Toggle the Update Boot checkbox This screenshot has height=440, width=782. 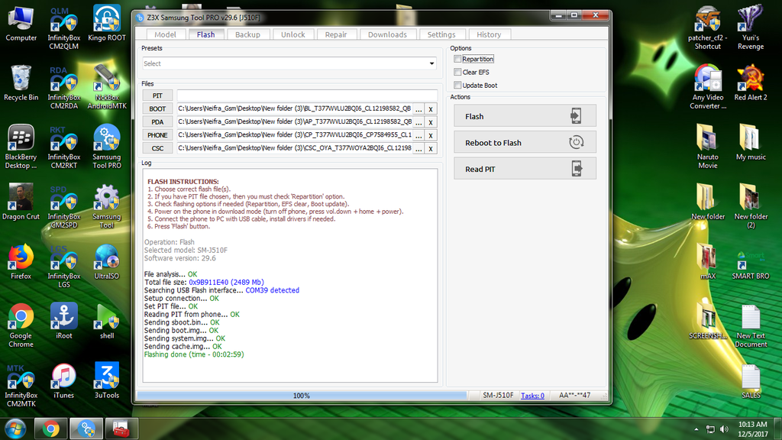(x=457, y=85)
